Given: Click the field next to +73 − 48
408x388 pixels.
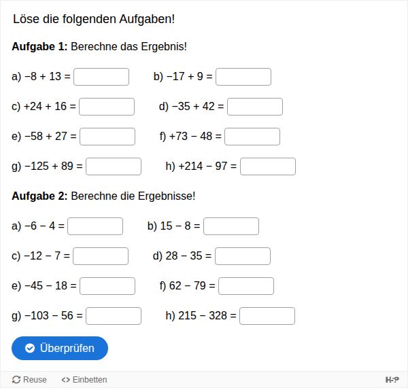Looking at the screenshot, I should tap(252, 137).
